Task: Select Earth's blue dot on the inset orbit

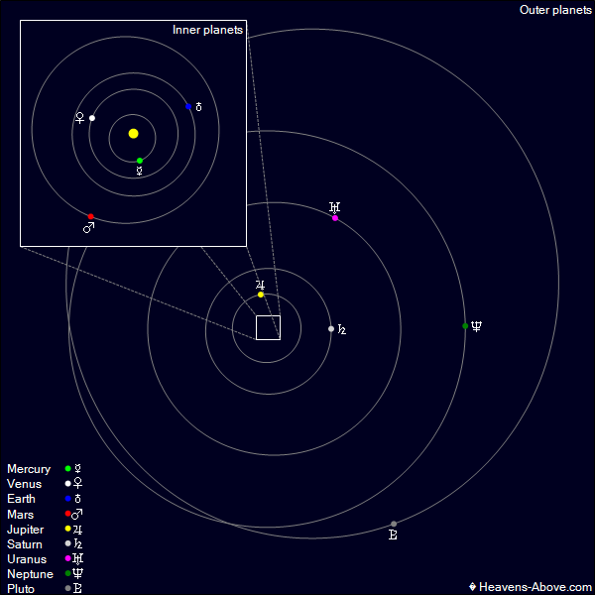Action: (x=188, y=106)
